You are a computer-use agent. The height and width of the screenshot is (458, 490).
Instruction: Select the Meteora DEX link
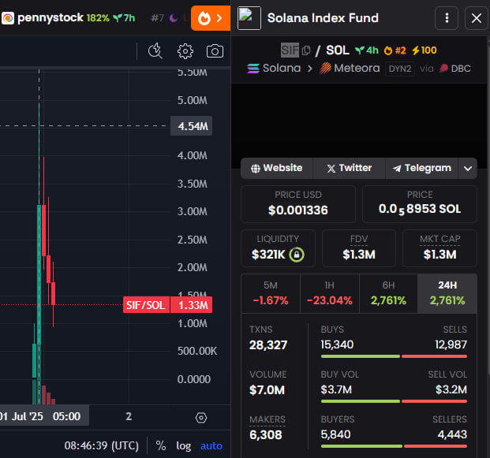click(350, 68)
